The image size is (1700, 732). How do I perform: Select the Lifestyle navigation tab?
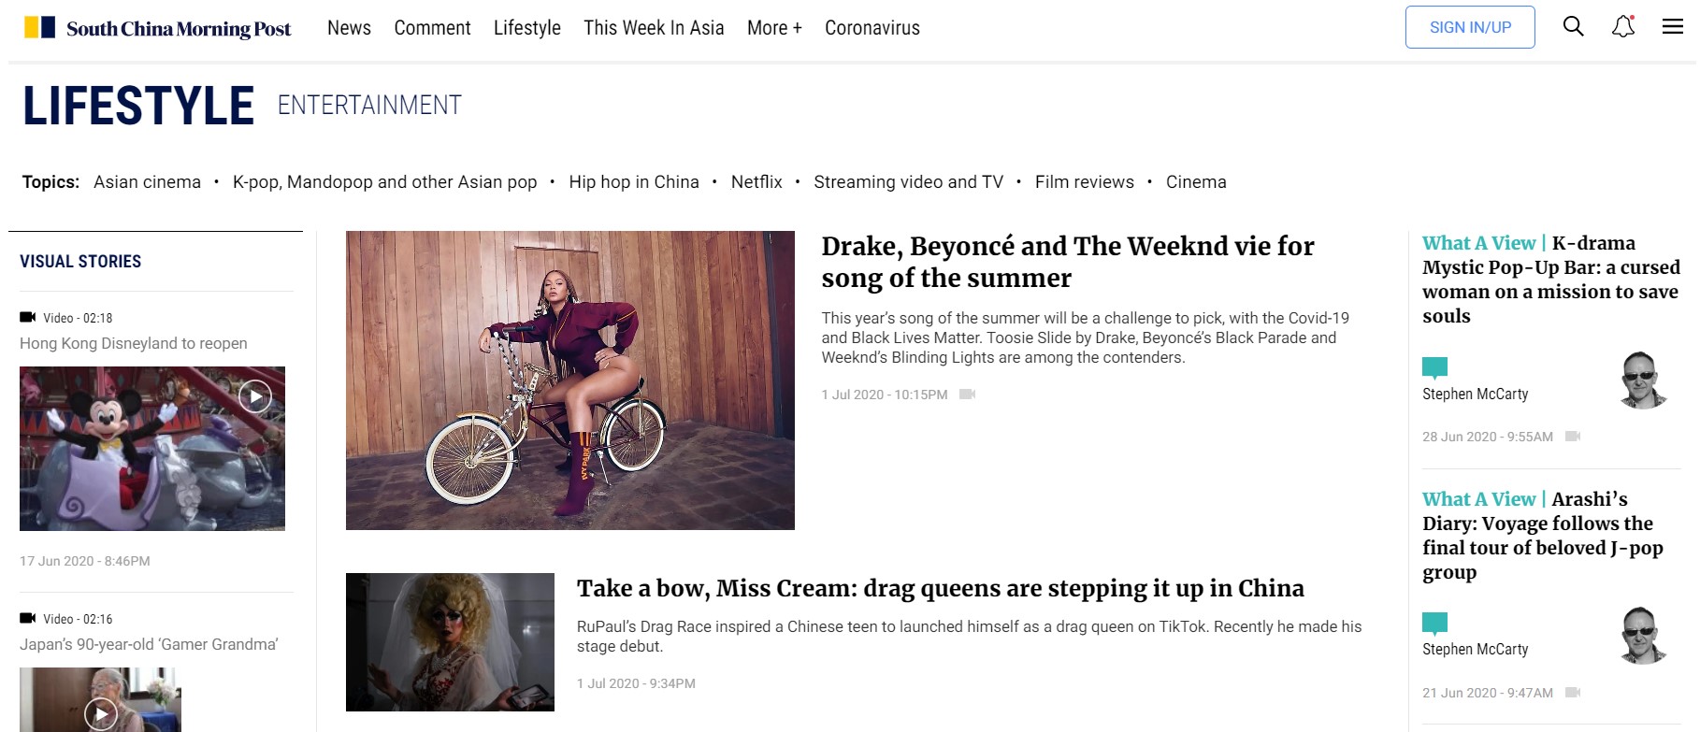coord(526,27)
